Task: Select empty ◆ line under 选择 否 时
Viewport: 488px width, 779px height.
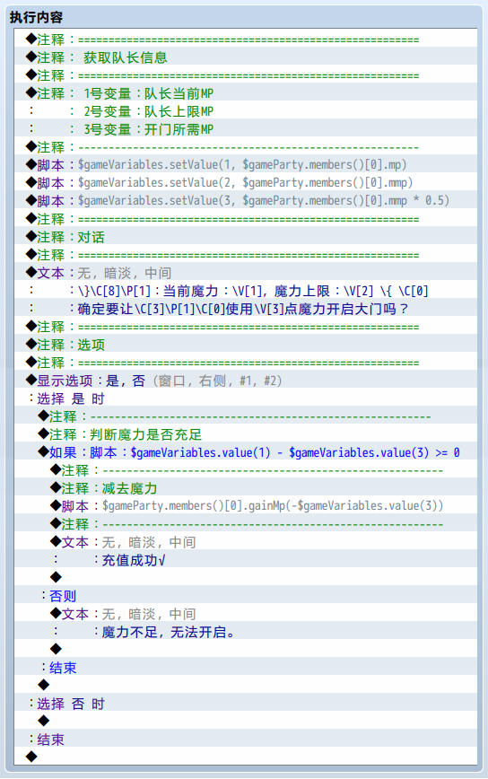Action: tap(246, 722)
